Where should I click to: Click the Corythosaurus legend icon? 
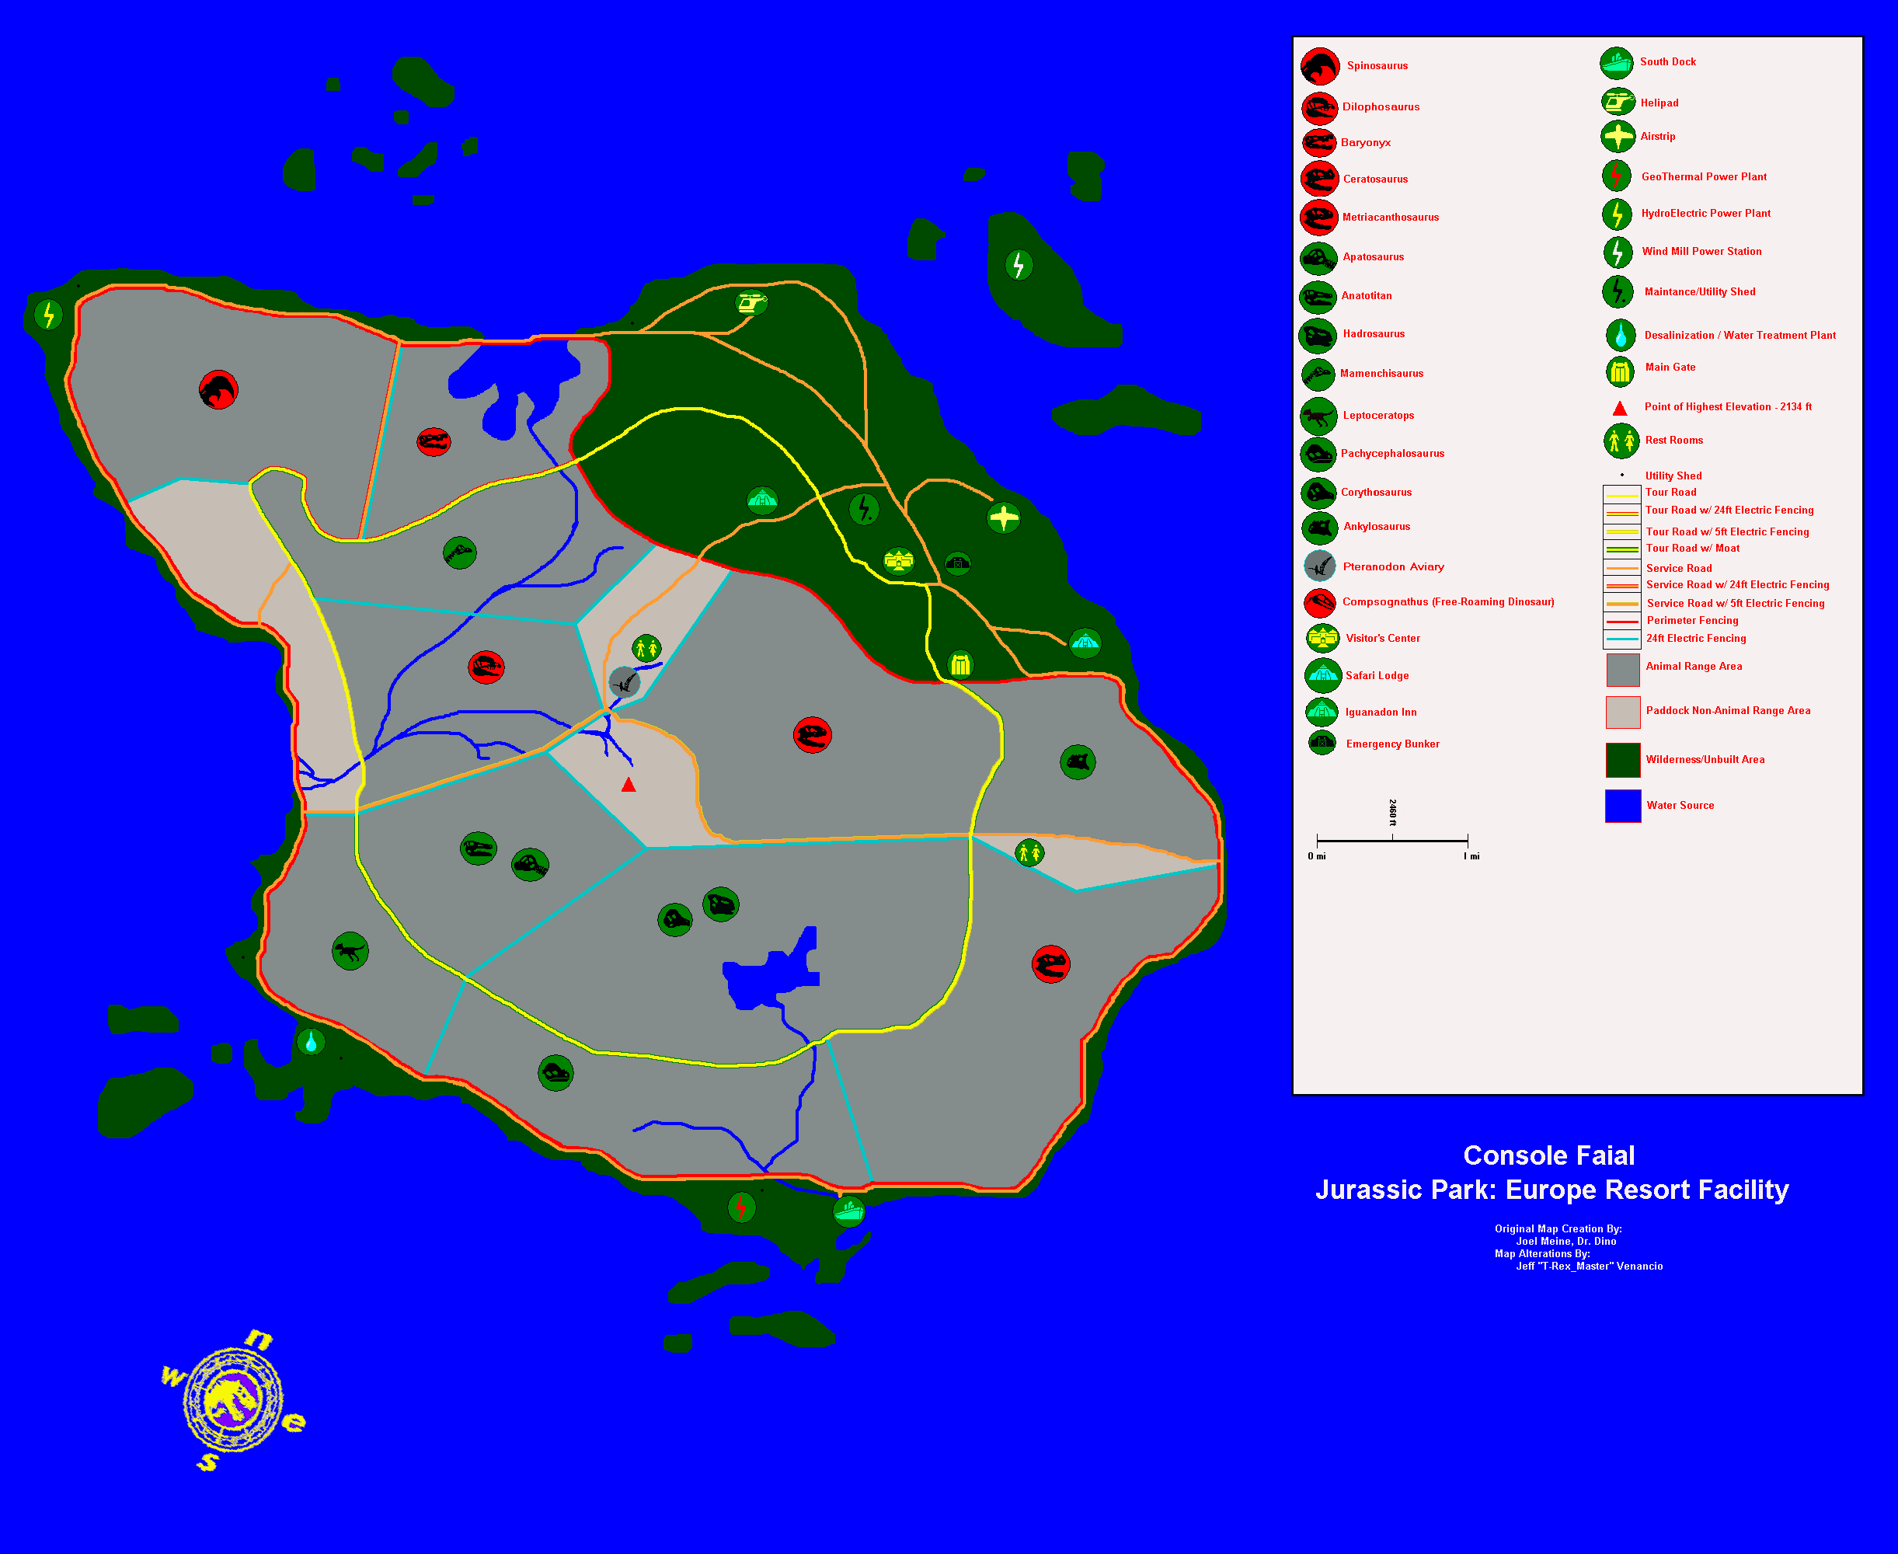(x=1318, y=493)
